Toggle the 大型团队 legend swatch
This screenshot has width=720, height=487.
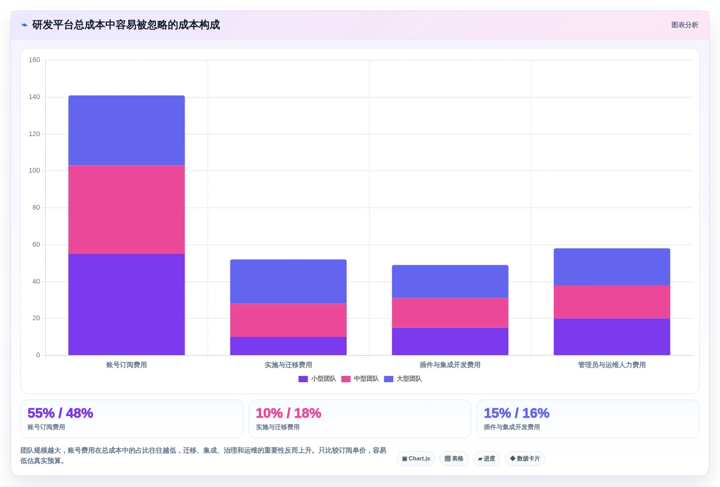tap(388, 379)
